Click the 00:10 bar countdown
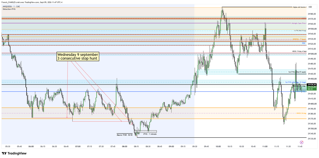 click(310, 89)
